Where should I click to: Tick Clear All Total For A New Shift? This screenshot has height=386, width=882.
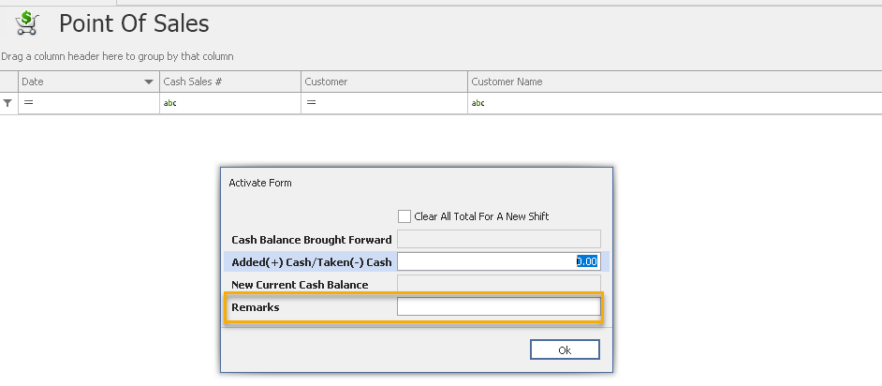(x=404, y=216)
